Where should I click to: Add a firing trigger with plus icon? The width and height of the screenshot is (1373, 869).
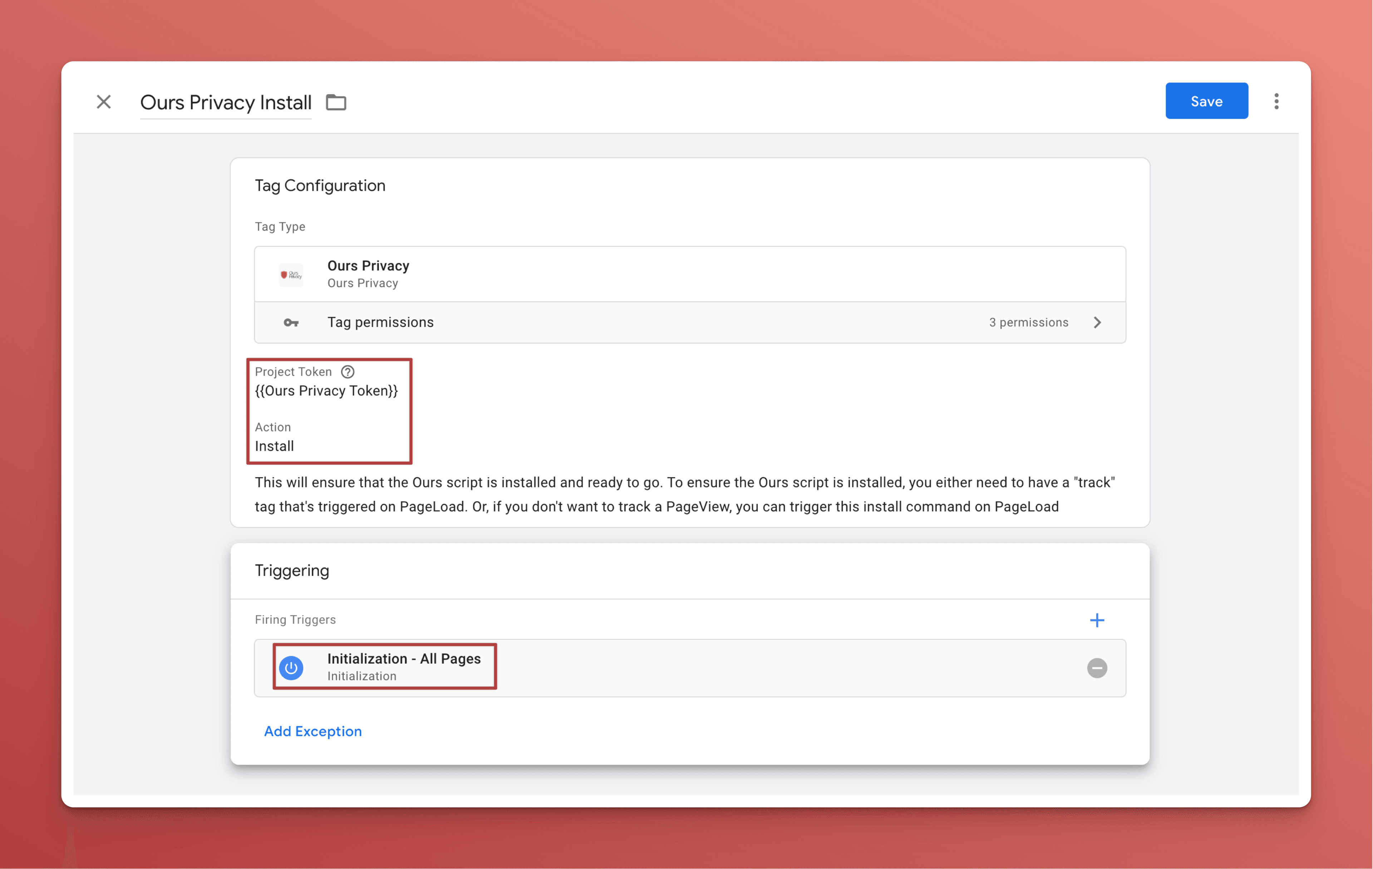(x=1097, y=620)
